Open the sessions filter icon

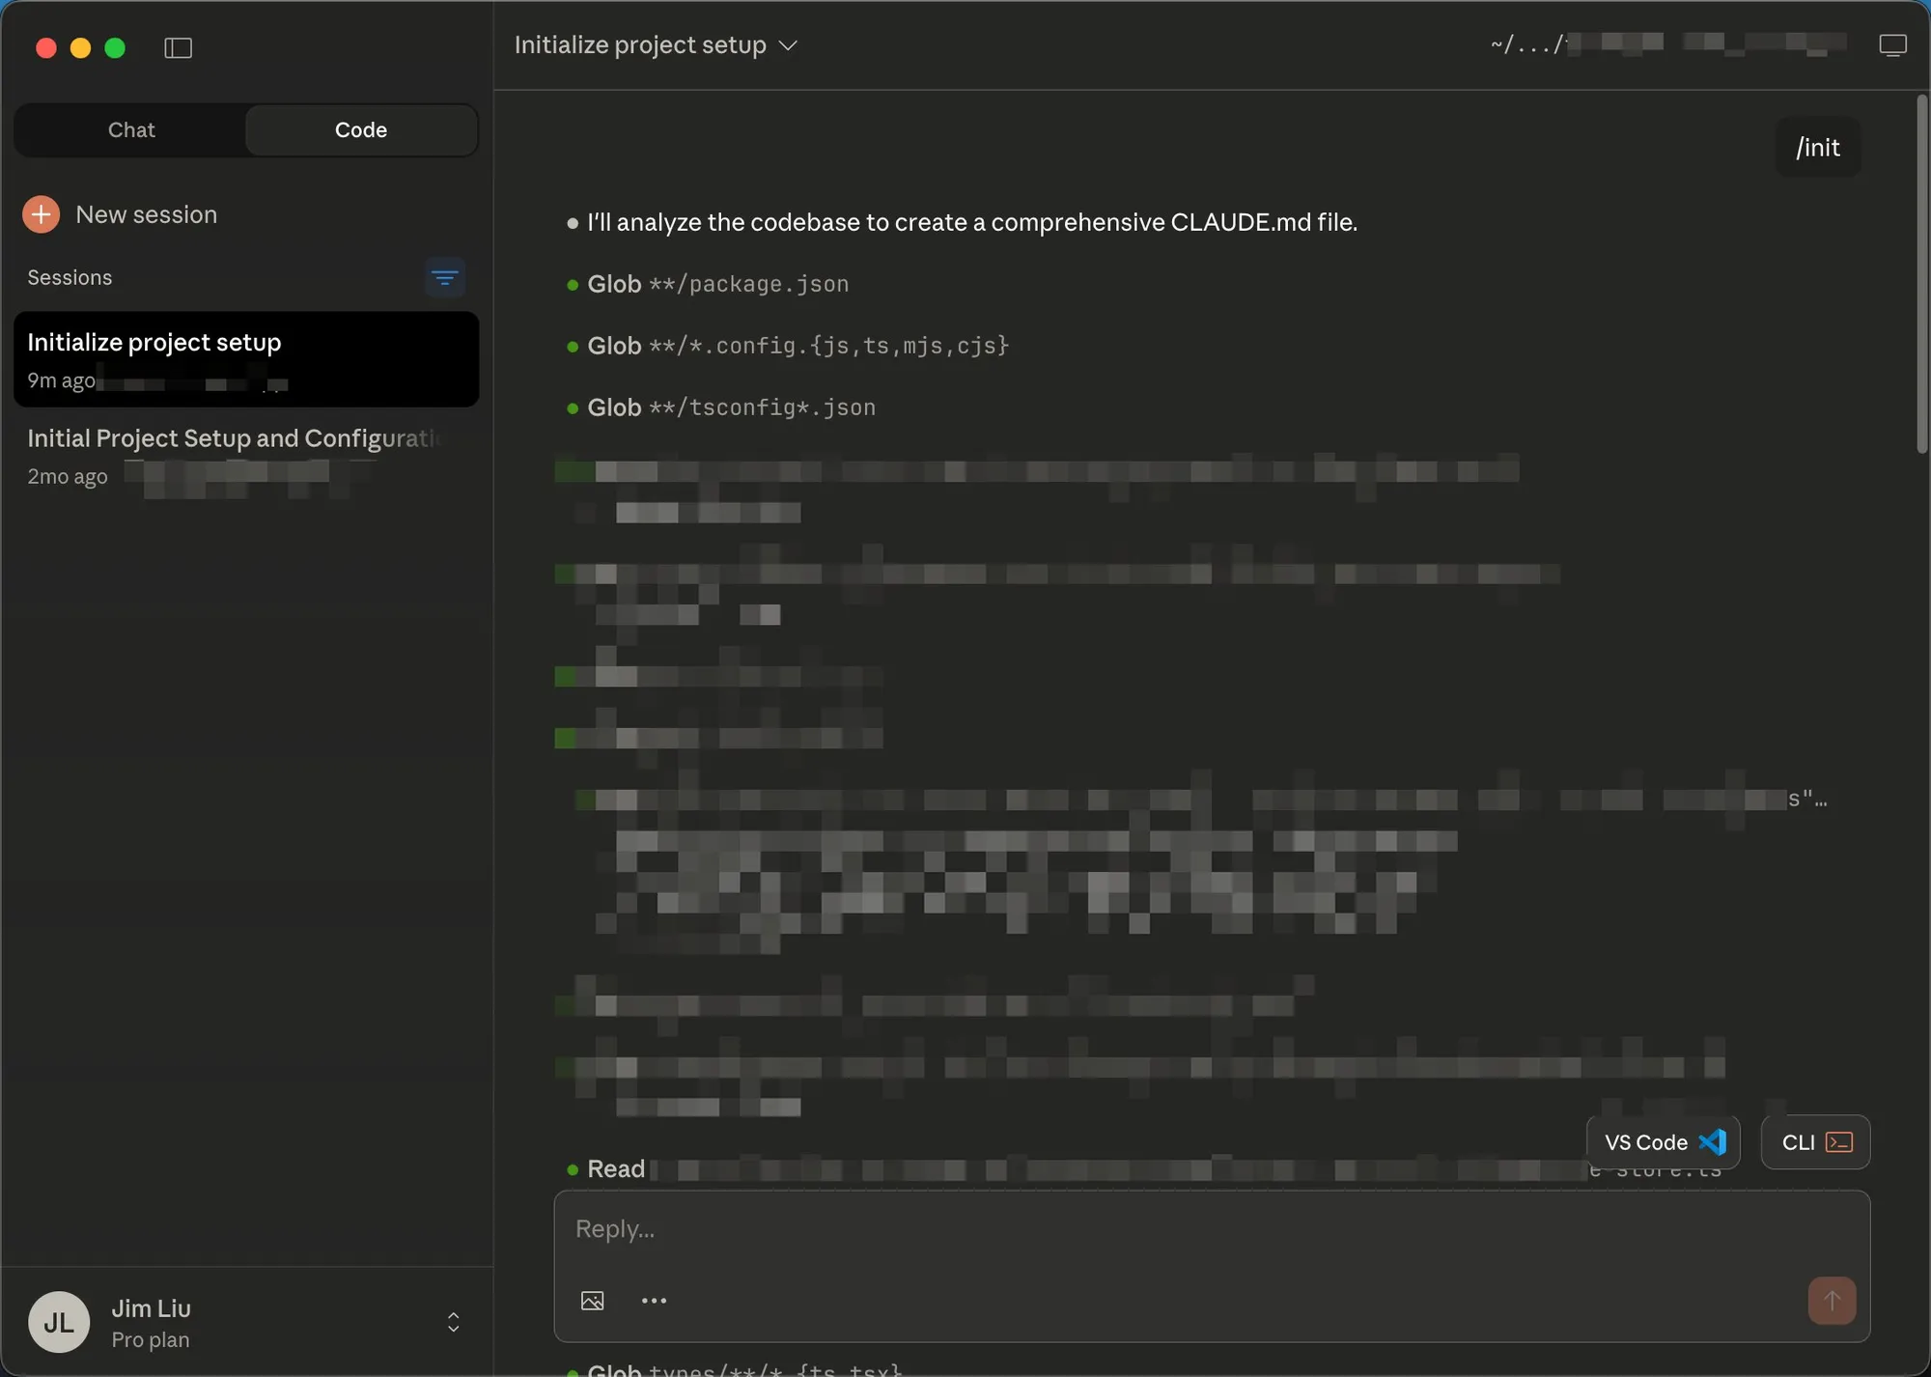(444, 278)
